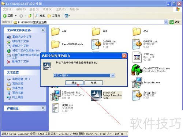The height and width of the screenshot is (137, 183).
Task: Open the 帮助(H) menu
Action: click(x=74, y=9)
